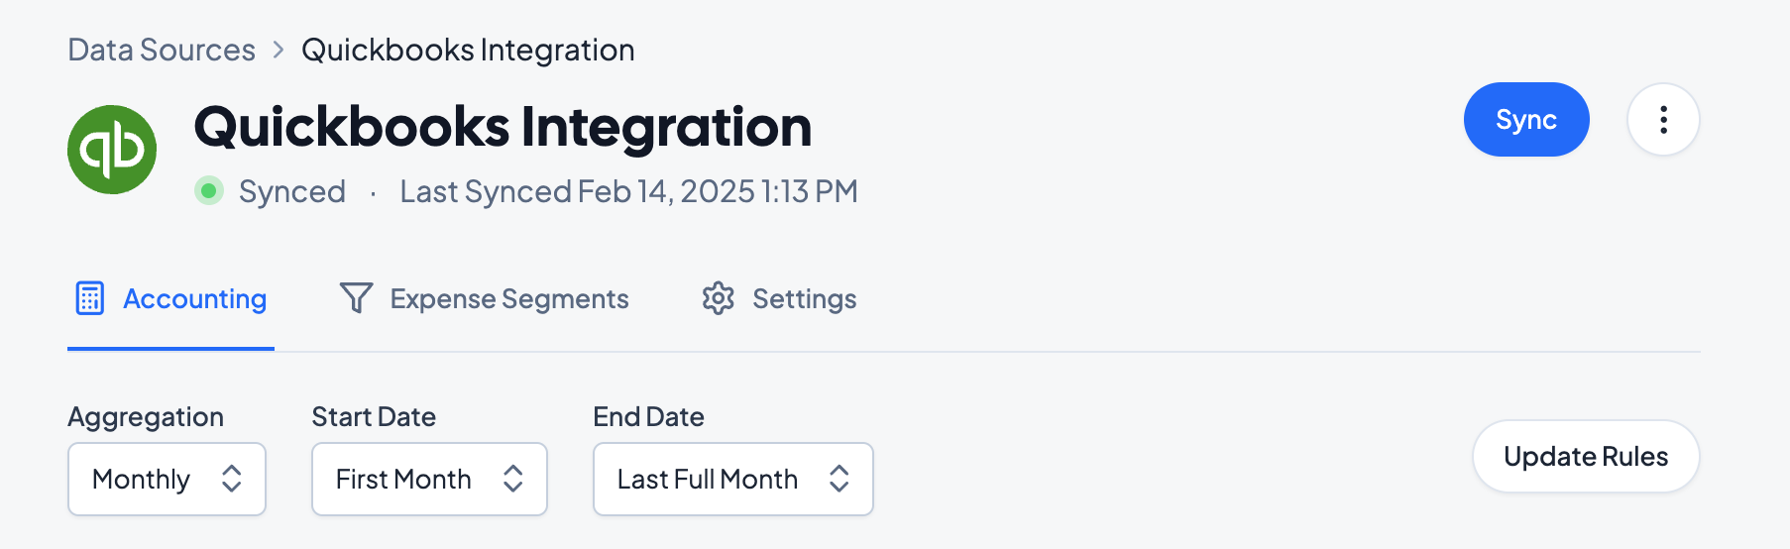
Task: Click the Quickbooks Integration page heading
Action: 503,127
